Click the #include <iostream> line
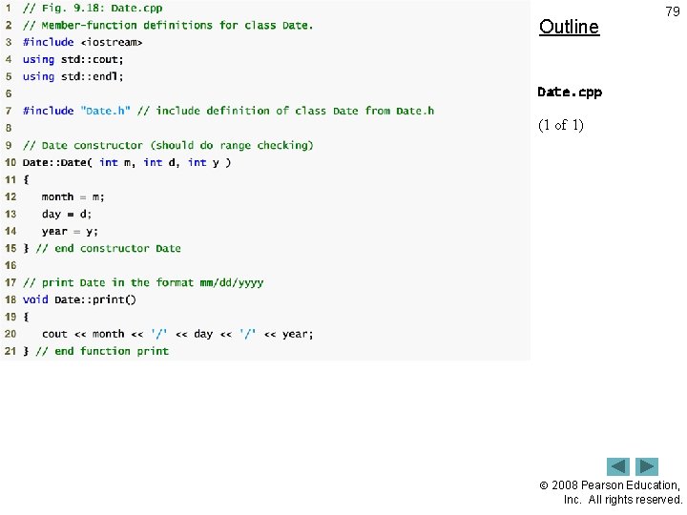Image resolution: width=687 pixels, height=515 pixels. click(x=82, y=43)
